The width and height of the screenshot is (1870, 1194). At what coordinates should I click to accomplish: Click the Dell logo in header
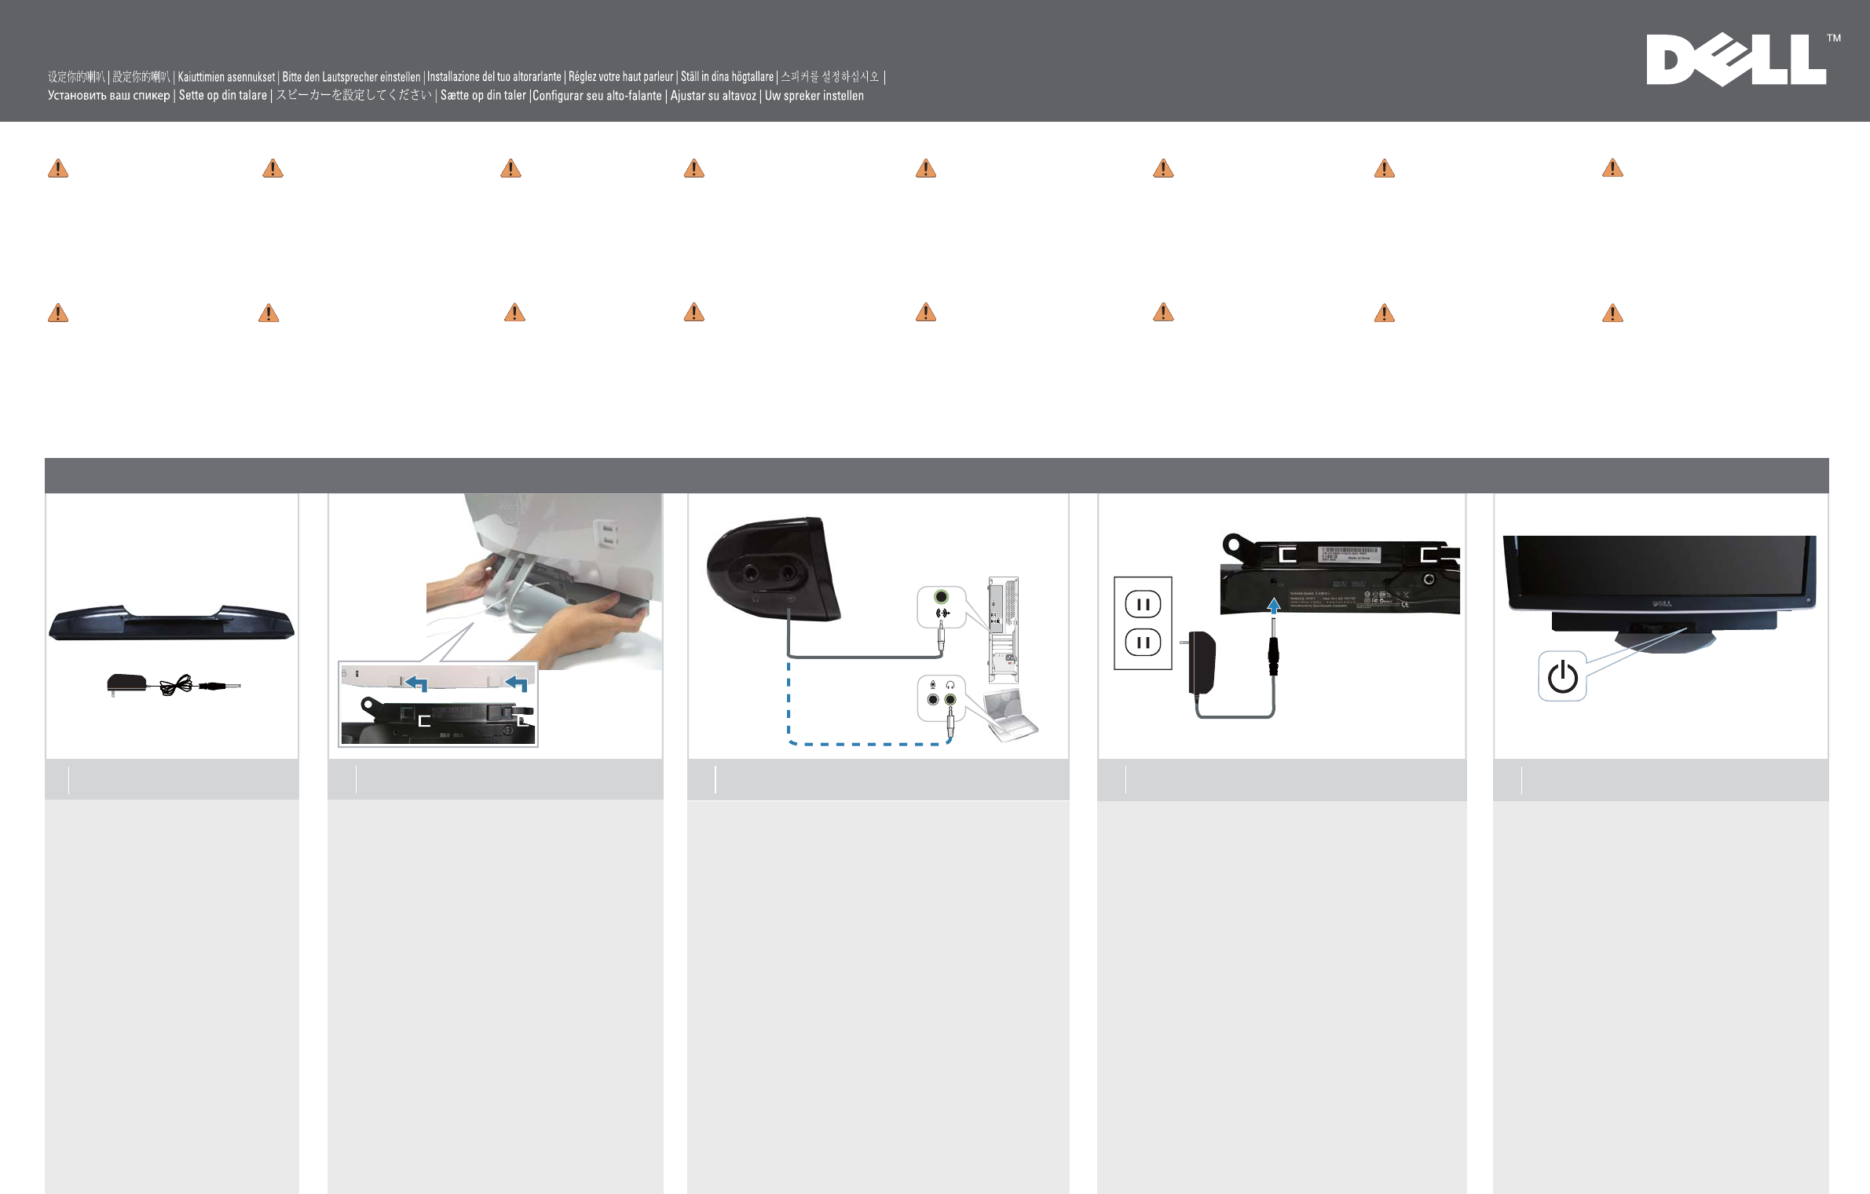pyautogui.click(x=1736, y=60)
